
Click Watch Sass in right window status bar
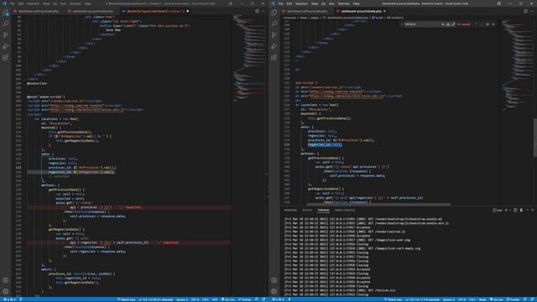click(x=393, y=299)
